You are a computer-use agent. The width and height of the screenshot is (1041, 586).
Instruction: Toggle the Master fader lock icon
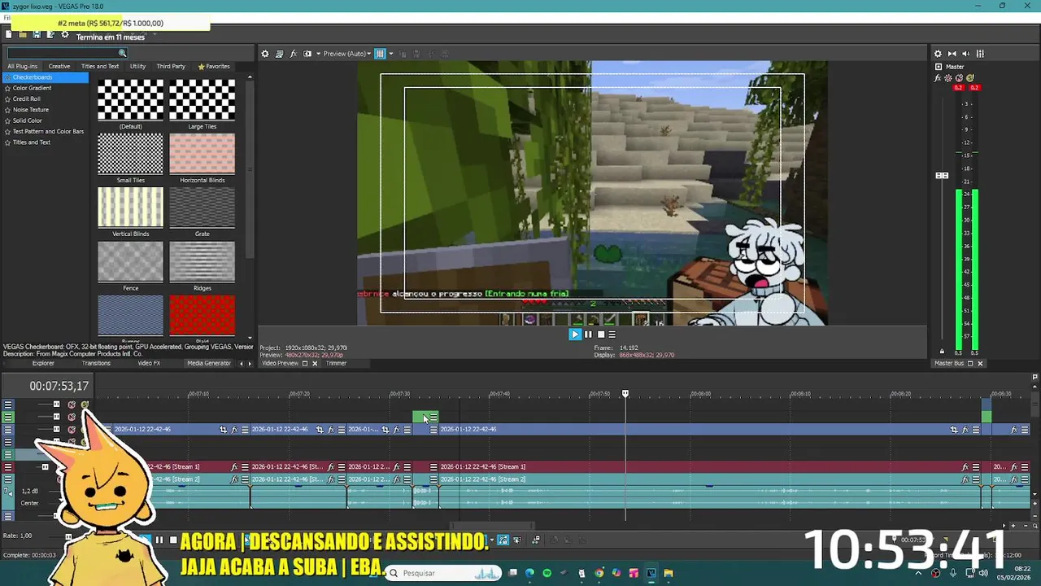(942, 352)
